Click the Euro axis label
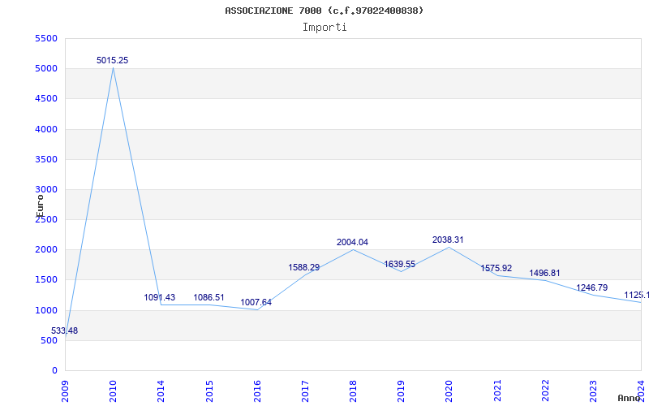 (x=40, y=206)
